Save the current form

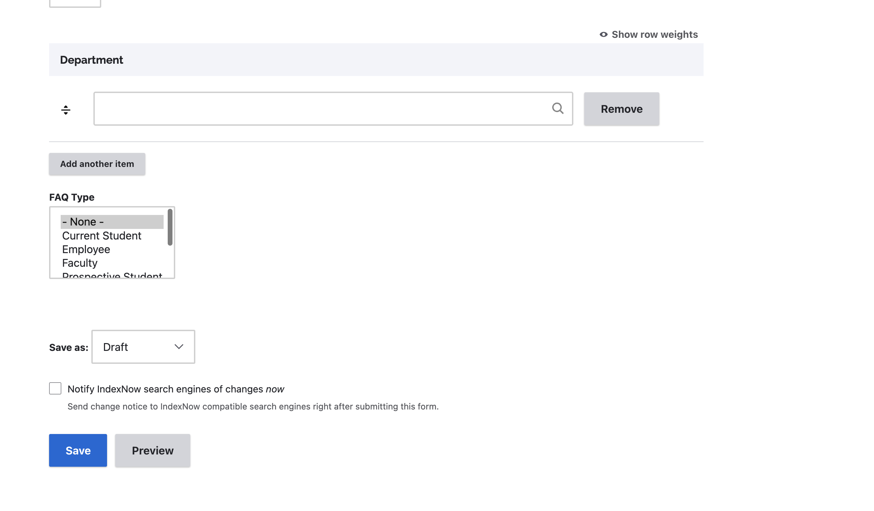[x=78, y=450]
